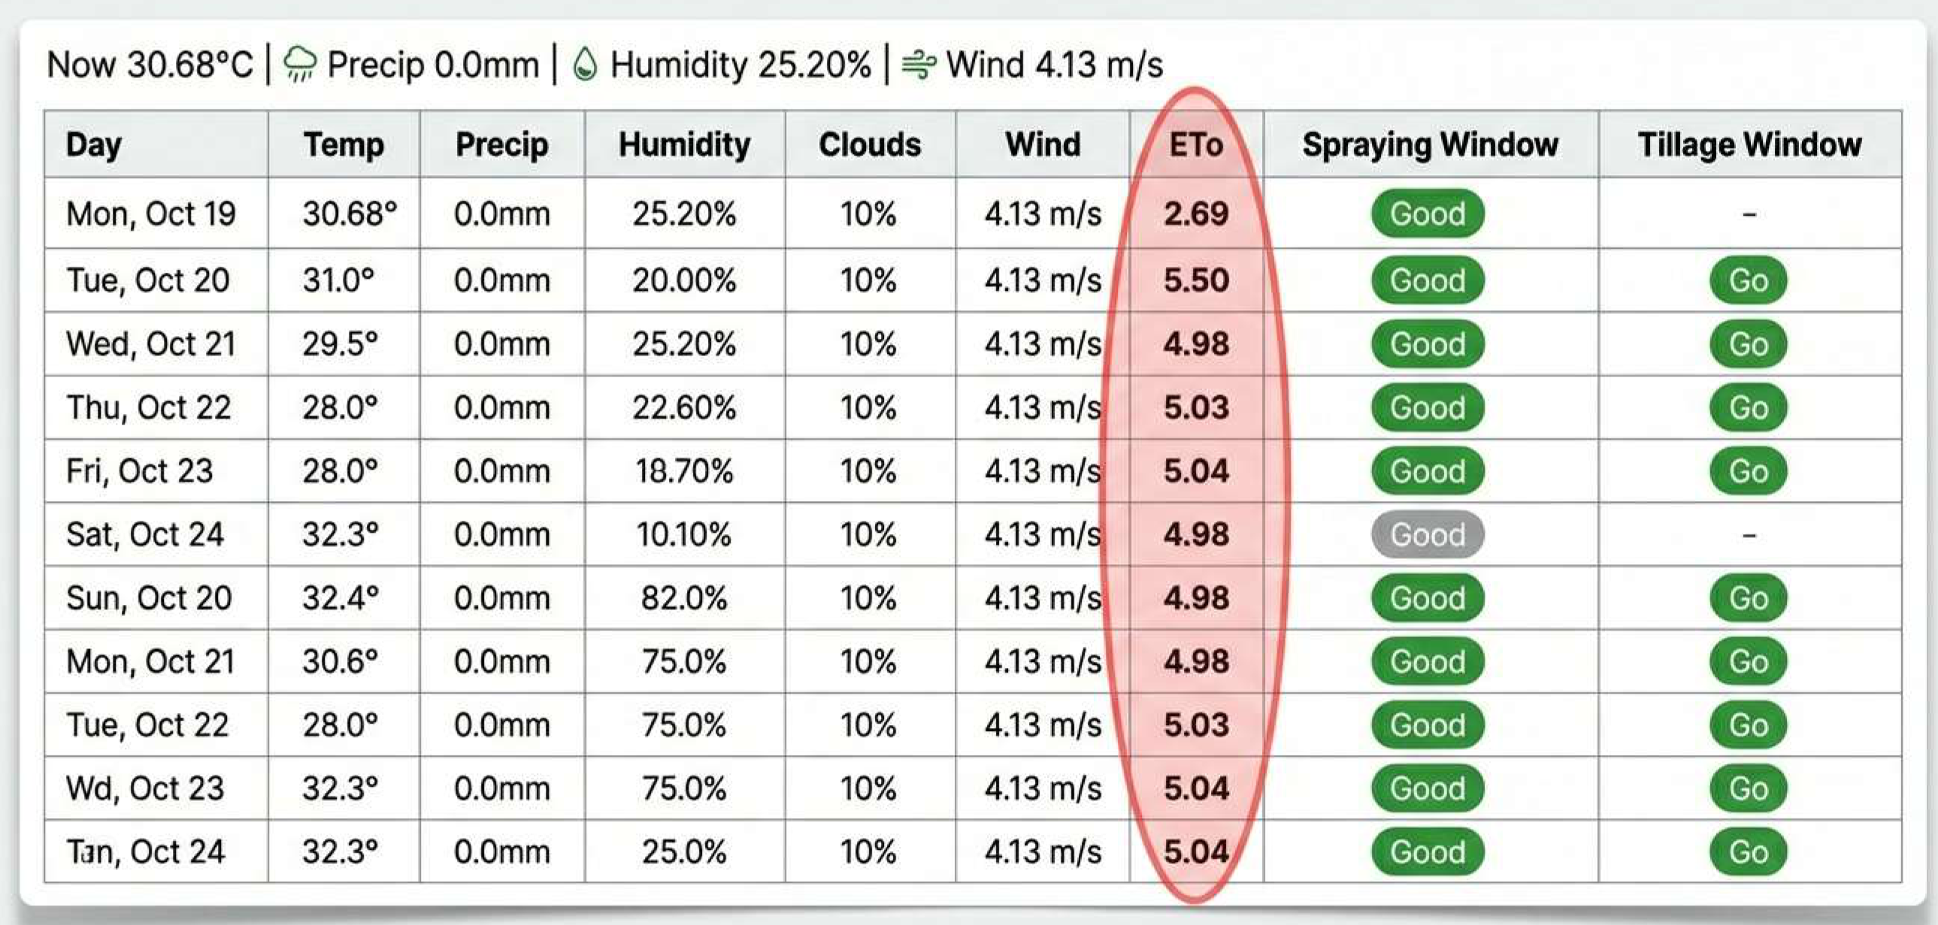The image size is (1938, 925).
Task: Click the Clouds column header
Action: coord(869,144)
